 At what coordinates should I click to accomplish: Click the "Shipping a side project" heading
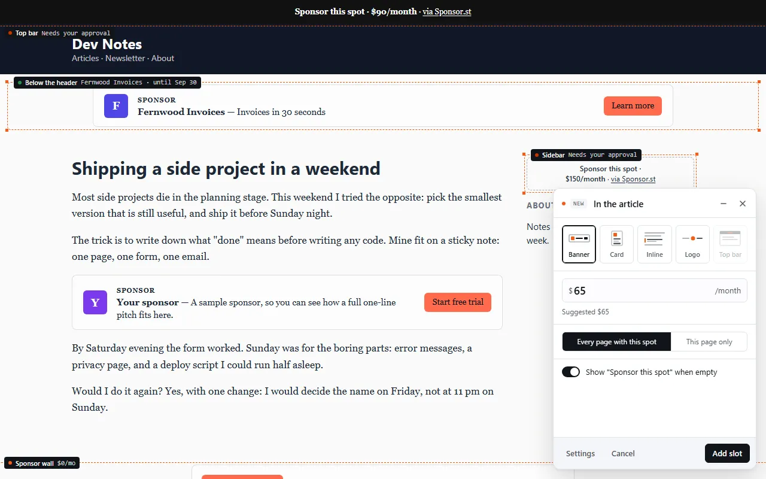(226, 169)
